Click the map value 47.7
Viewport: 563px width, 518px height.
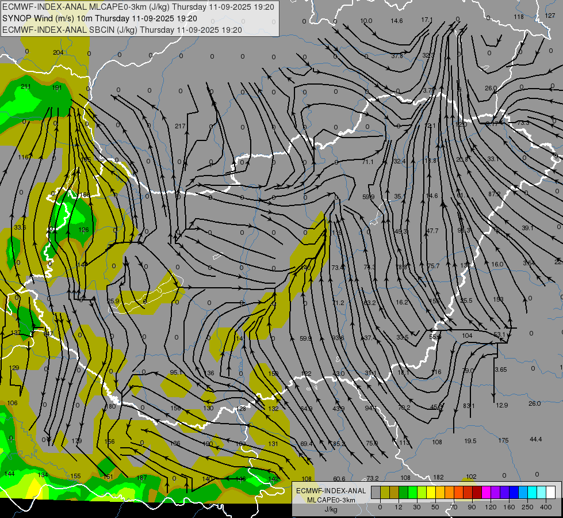432,231
